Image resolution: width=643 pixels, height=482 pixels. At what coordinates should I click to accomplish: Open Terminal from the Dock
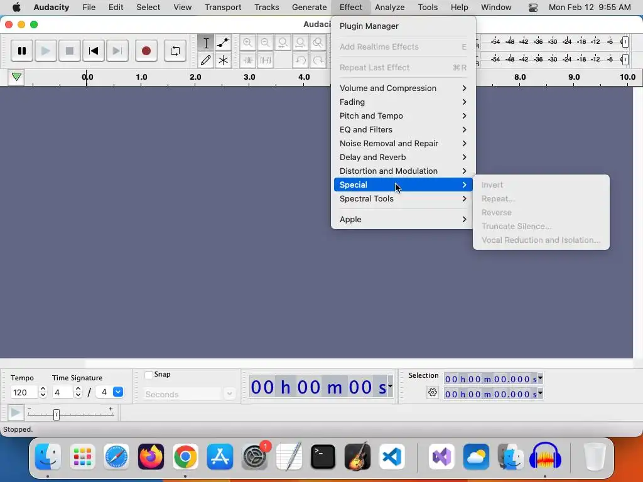click(x=323, y=457)
